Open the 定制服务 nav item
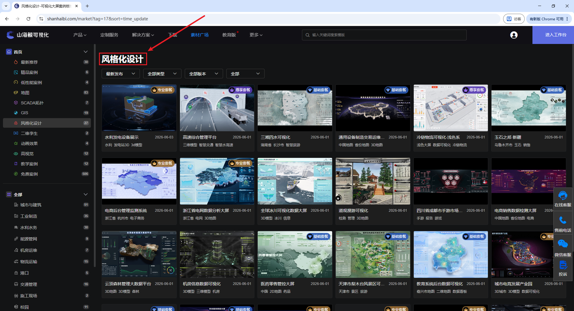 click(x=109, y=35)
